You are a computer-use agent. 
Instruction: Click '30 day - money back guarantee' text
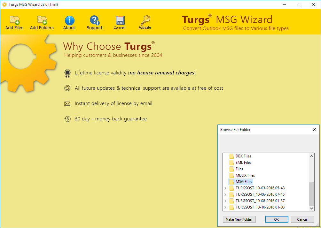[111, 119]
